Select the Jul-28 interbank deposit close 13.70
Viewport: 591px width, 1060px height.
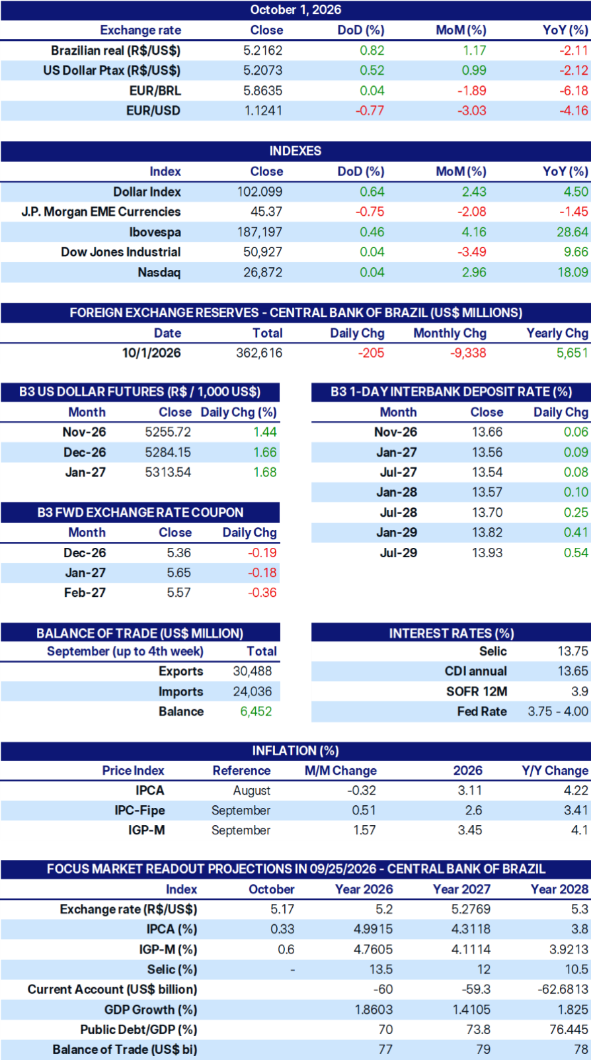coord(487,513)
